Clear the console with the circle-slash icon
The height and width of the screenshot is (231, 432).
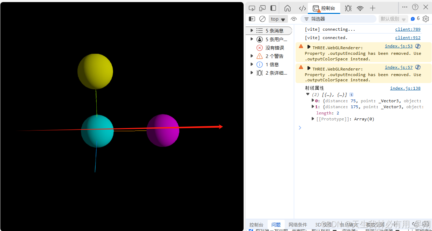(262, 19)
